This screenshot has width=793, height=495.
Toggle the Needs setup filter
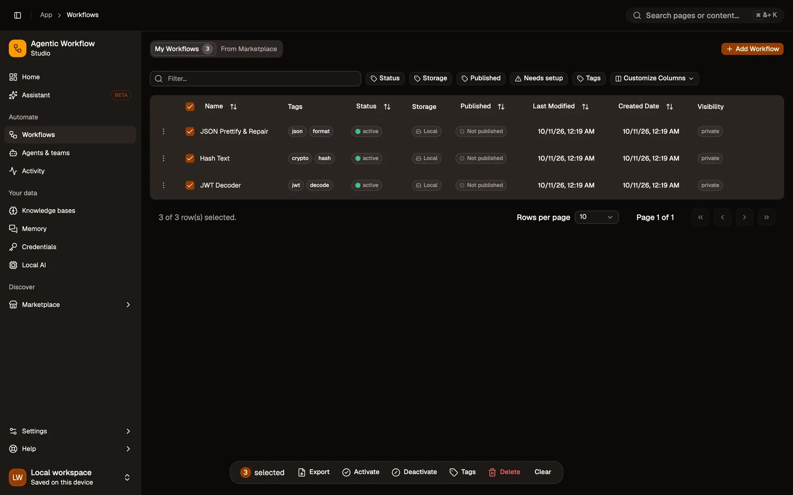point(539,78)
